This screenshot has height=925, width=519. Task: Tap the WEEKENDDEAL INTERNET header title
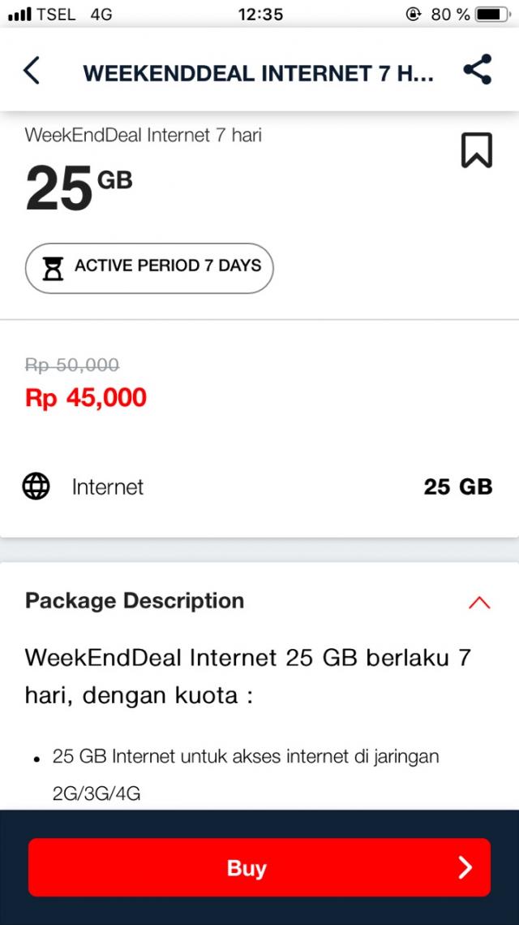tap(258, 73)
